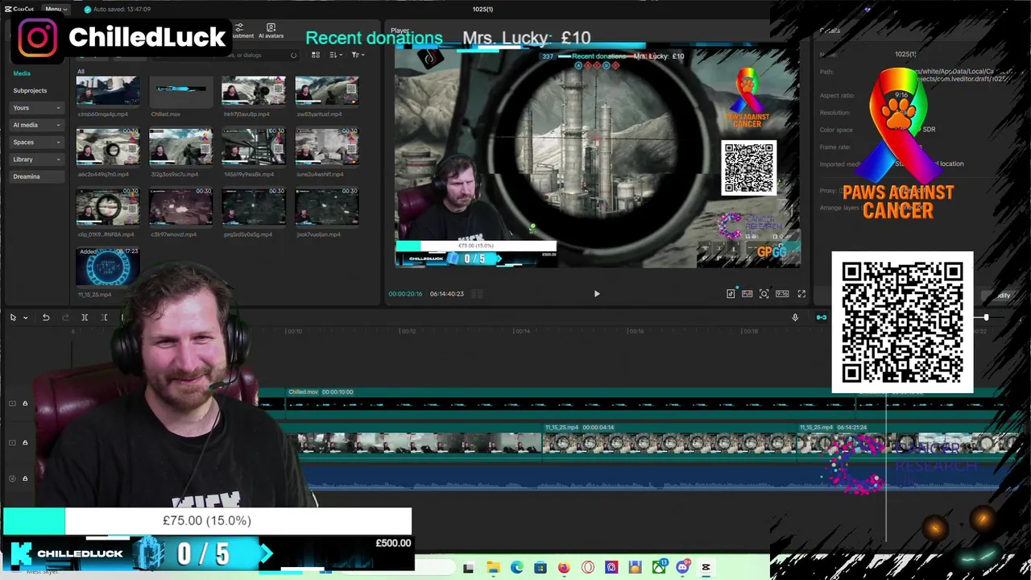The image size is (1031, 580).
Task: Toggle visibility icon of middle video track
Action: coord(12,443)
